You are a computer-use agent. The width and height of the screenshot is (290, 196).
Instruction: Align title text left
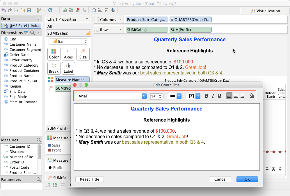pyautogui.click(x=229, y=96)
